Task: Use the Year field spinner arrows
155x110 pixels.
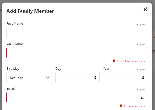Action: pyautogui.click(x=143, y=78)
